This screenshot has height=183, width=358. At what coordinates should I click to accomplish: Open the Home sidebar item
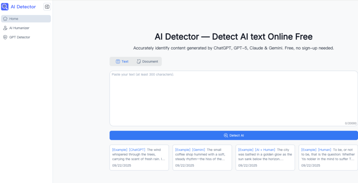coord(26,19)
